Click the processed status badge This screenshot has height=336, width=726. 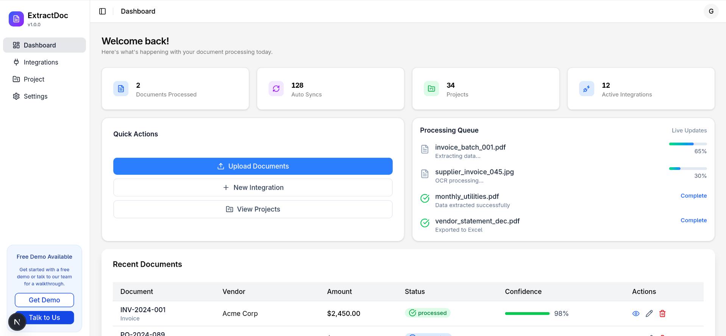click(x=428, y=313)
